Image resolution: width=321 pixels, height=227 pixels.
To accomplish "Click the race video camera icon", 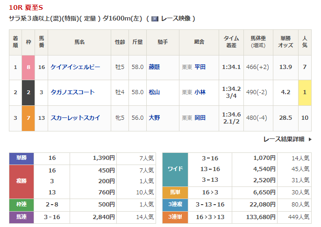I will pos(155,19).
